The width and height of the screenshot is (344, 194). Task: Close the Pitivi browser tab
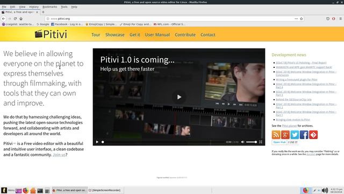point(37,12)
